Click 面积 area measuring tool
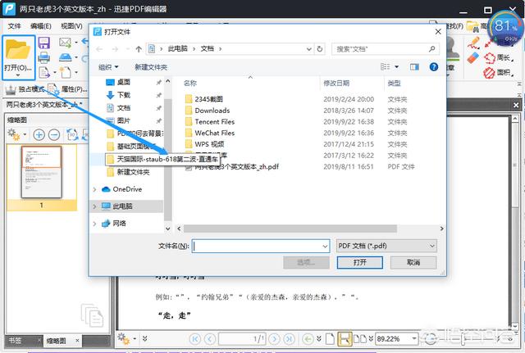This screenshot has width=525, height=353. tap(499, 72)
